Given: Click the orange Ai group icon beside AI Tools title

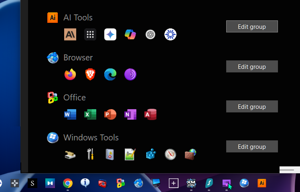Looking at the screenshot, I should tap(53, 18).
